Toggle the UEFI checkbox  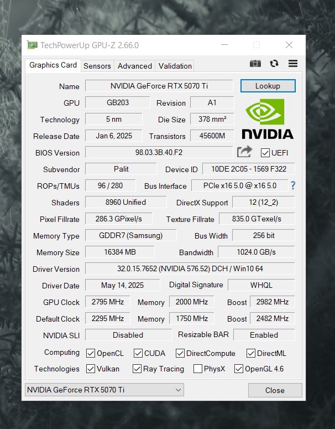[x=265, y=153]
